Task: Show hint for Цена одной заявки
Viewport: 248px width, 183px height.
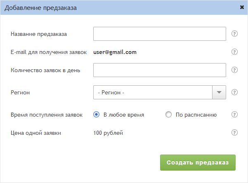Action: pos(234,133)
